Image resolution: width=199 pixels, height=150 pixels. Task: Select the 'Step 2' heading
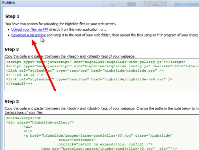(12, 49)
